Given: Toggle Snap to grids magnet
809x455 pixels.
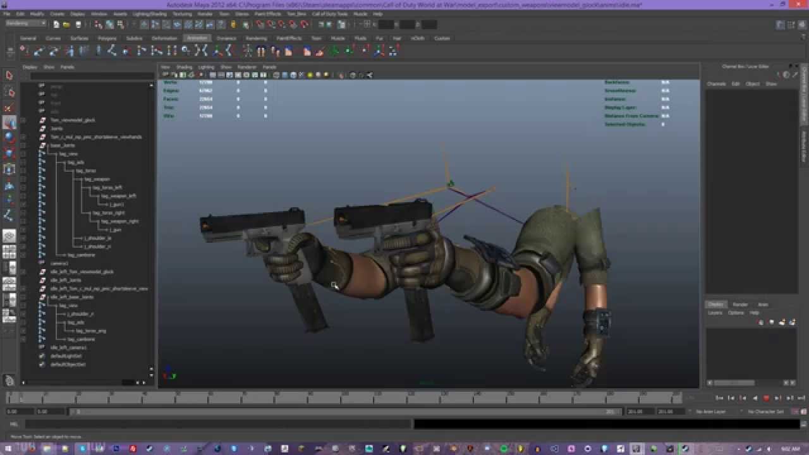Looking at the screenshot, I should tap(260, 25).
